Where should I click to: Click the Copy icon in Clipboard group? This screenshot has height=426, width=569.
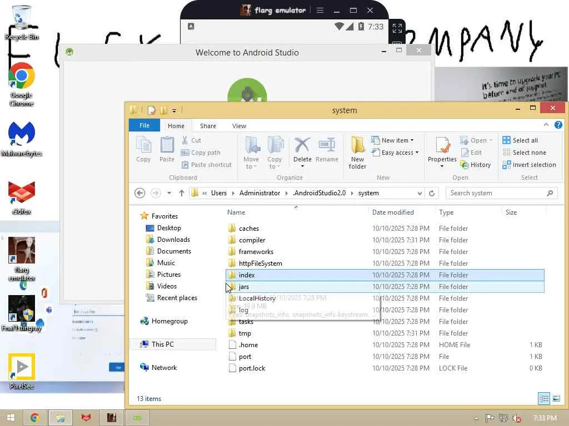[x=143, y=149]
